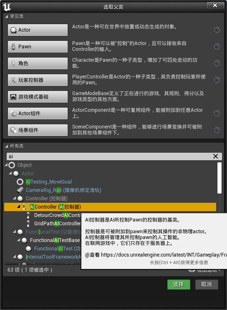Select the highlighted AIController (AI控制器) row
227x310 pixels.
(x=110, y=207)
